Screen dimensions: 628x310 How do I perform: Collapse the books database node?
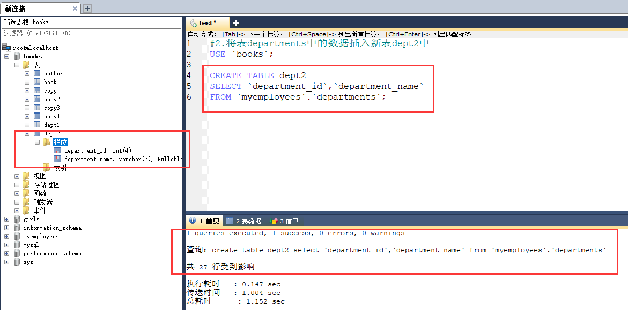[x=7, y=56]
